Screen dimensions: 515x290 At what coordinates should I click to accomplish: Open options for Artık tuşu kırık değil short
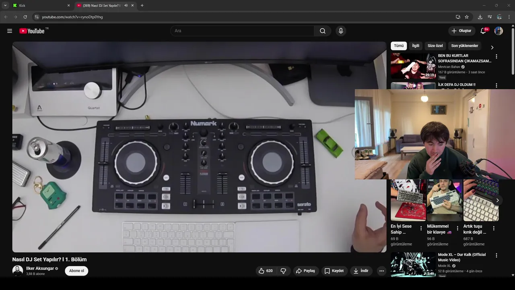pos(493,228)
